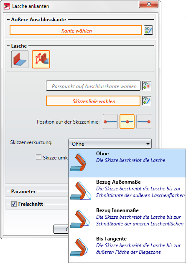186x263 pixels.
Task: Open the Skizzenverkürzung dropdown arrow
Action: [148, 144]
